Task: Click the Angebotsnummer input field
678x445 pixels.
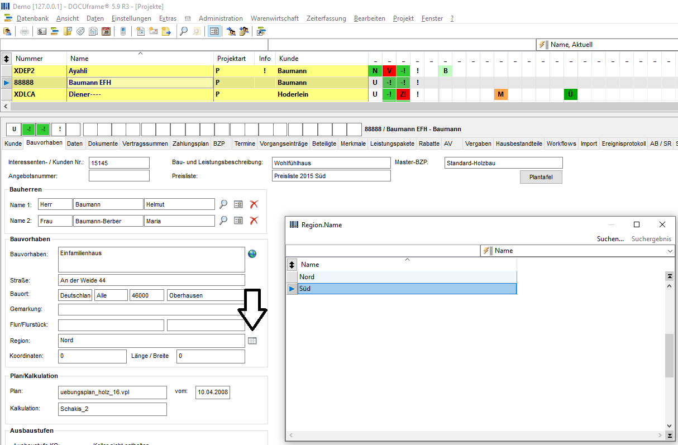Action: [x=119, y=176]
